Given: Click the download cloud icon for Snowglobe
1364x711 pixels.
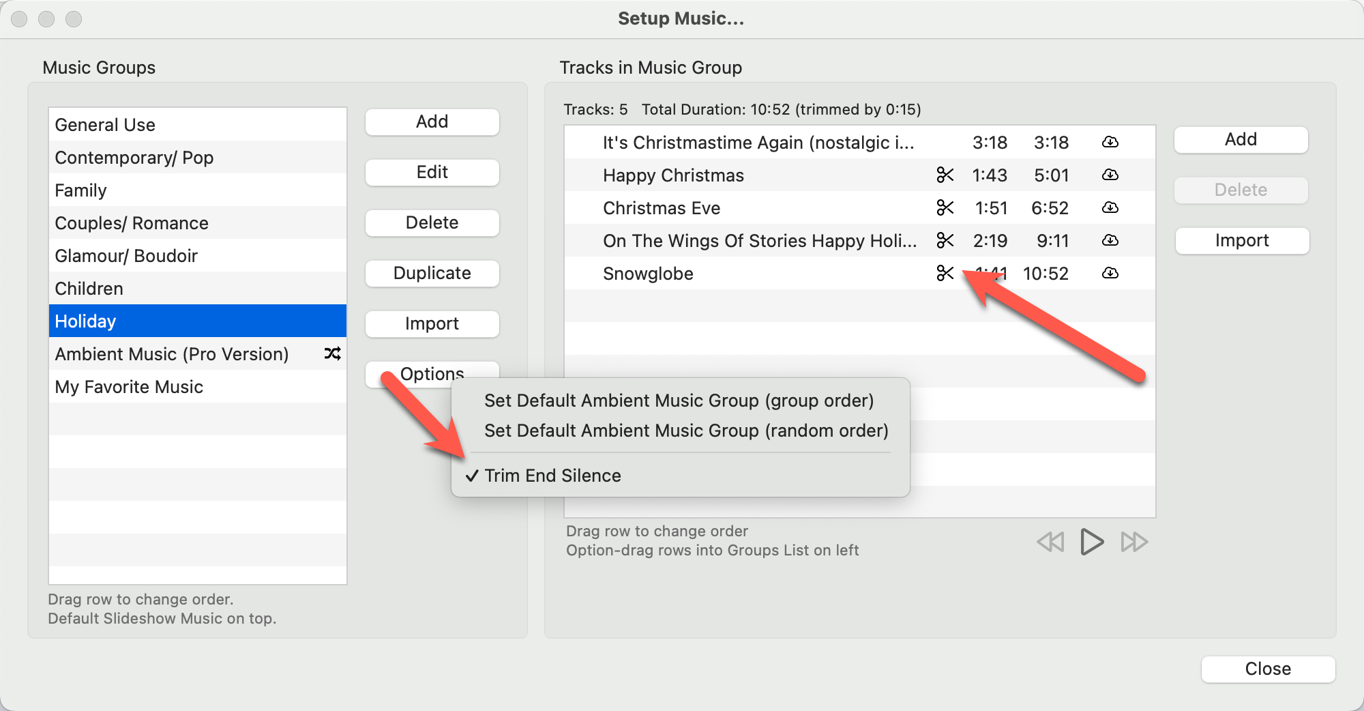Looking at the screenshot, I should click(x=1110, y=274).
